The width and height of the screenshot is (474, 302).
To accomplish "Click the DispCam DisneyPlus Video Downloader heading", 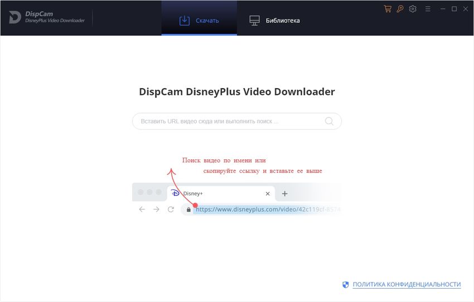I will click(x=236, y=91).
